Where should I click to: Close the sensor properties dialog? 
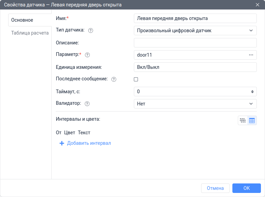point(257,5)
